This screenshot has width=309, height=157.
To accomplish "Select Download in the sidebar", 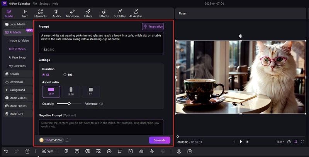I will click(x=18, y=82).
